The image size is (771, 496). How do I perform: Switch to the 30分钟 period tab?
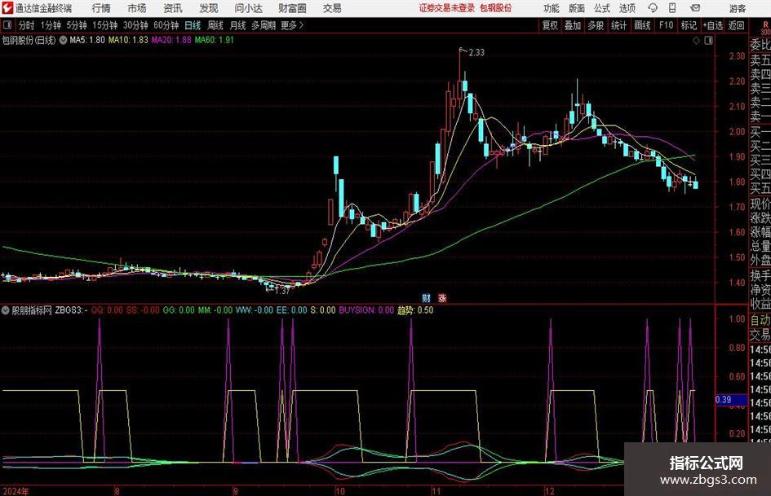[x=135, y=25]
